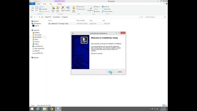Screen dimensions: 197x111
Task: Select Videos in the navigation pane
Action: pos(37,44)
